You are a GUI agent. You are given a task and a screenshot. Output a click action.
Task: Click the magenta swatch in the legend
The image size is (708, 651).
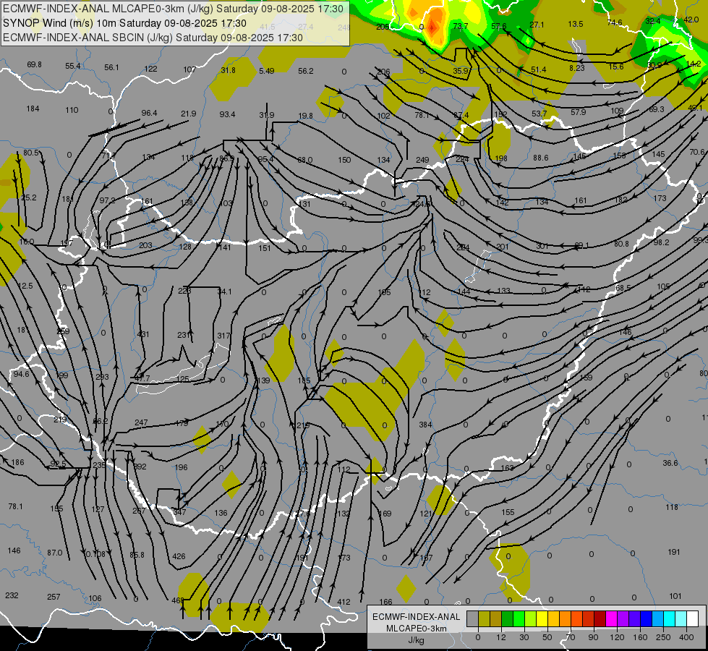tap(612, 618)
